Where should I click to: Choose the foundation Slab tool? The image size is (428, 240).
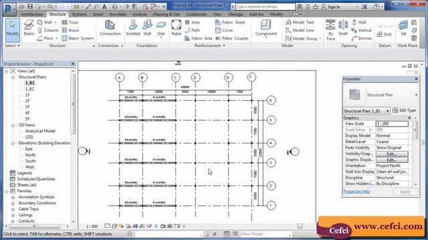click(x=161, y=28)
